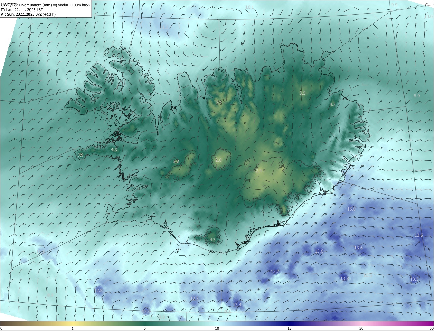
Task: Click the 10.1 value label on the map
Action: (250, 7)
